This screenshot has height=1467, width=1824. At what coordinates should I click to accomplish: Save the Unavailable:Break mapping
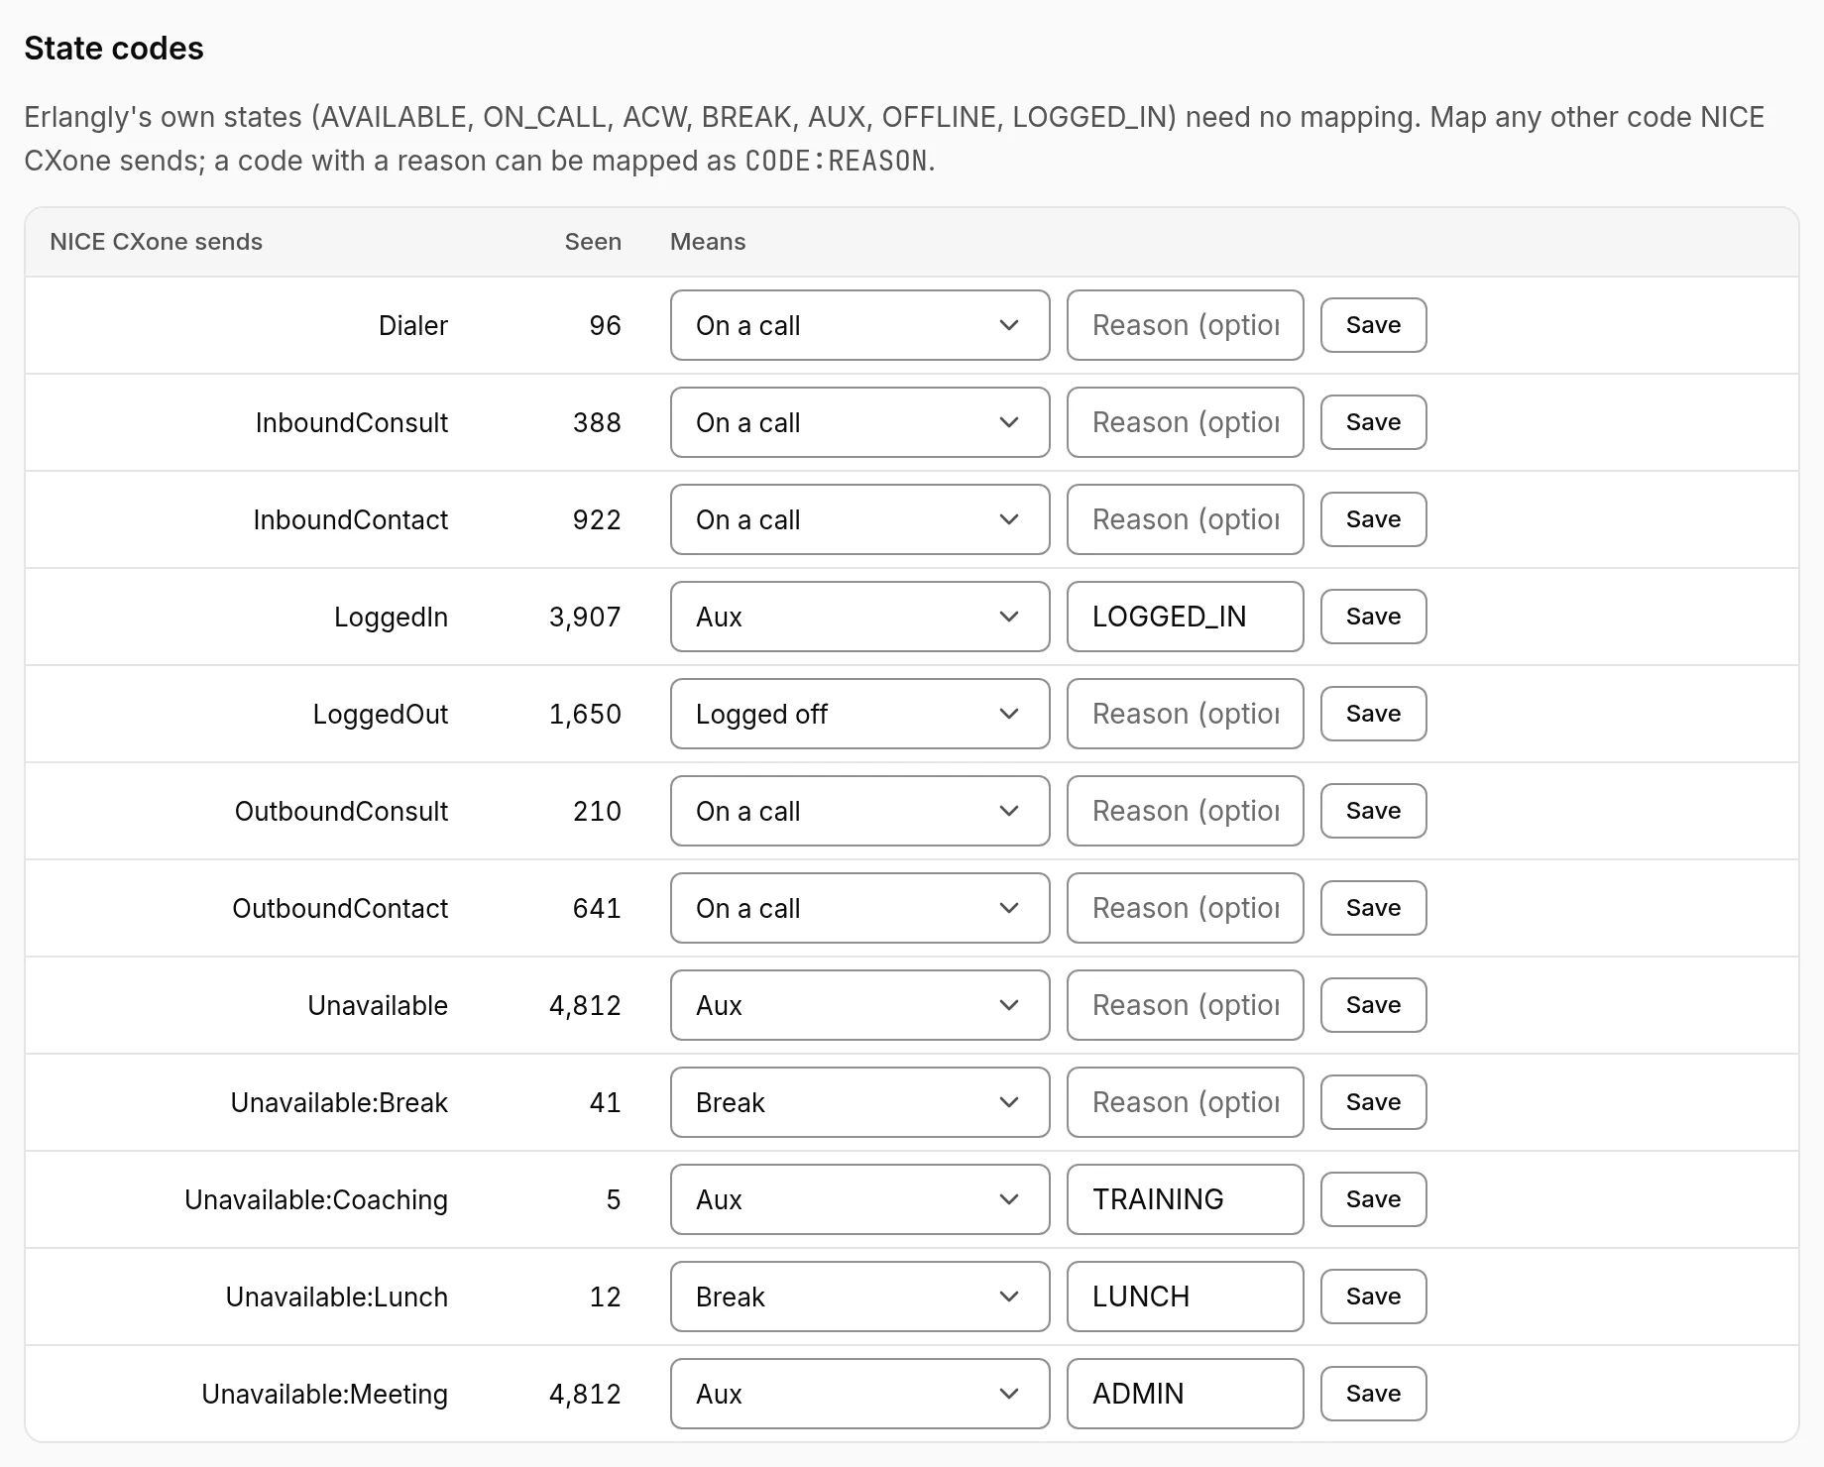click(x=1373, y=1102)
